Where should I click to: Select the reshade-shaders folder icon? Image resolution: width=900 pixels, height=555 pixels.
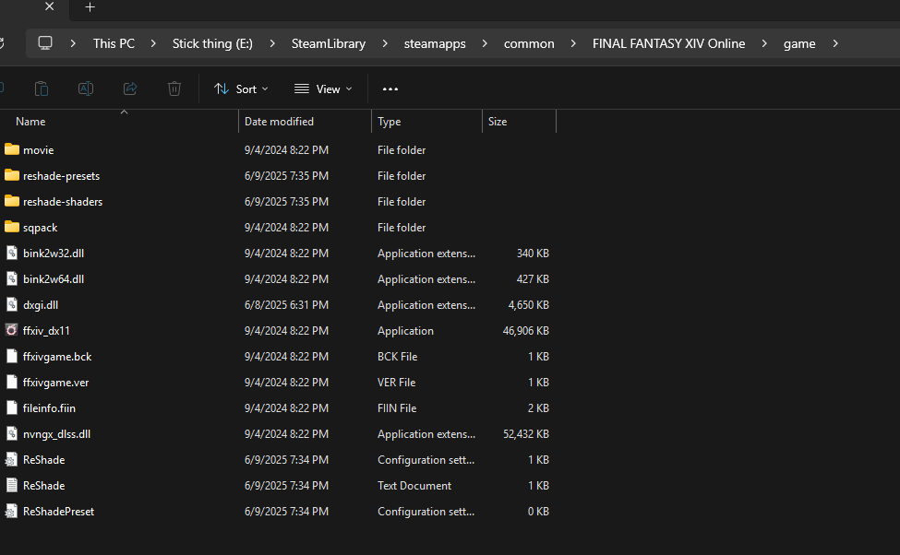coord(11,201)
